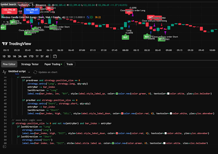This screenshot has width=218, height=154.
Task: Open green color swatch on line 45
Action: (117, 93)
